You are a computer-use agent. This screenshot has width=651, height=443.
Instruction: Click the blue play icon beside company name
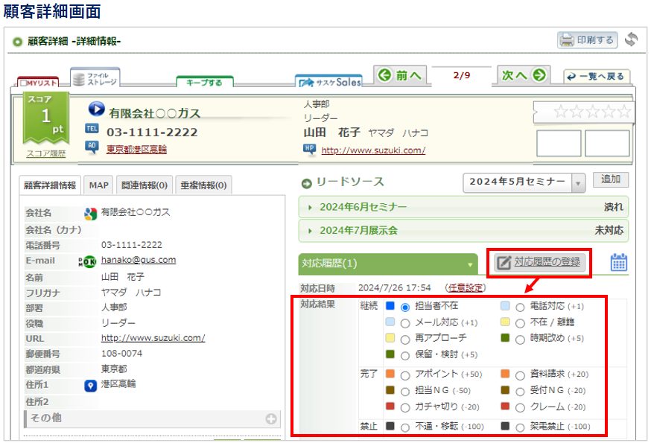point(96,110)
